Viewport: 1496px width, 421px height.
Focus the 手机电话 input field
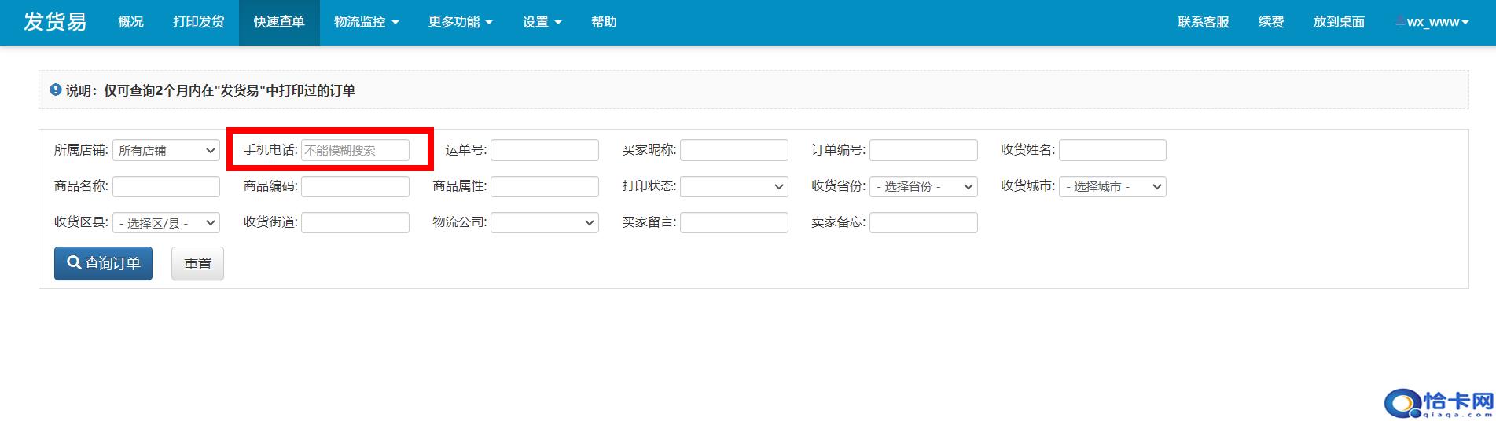pyautogui.click(x=355, y=150)
